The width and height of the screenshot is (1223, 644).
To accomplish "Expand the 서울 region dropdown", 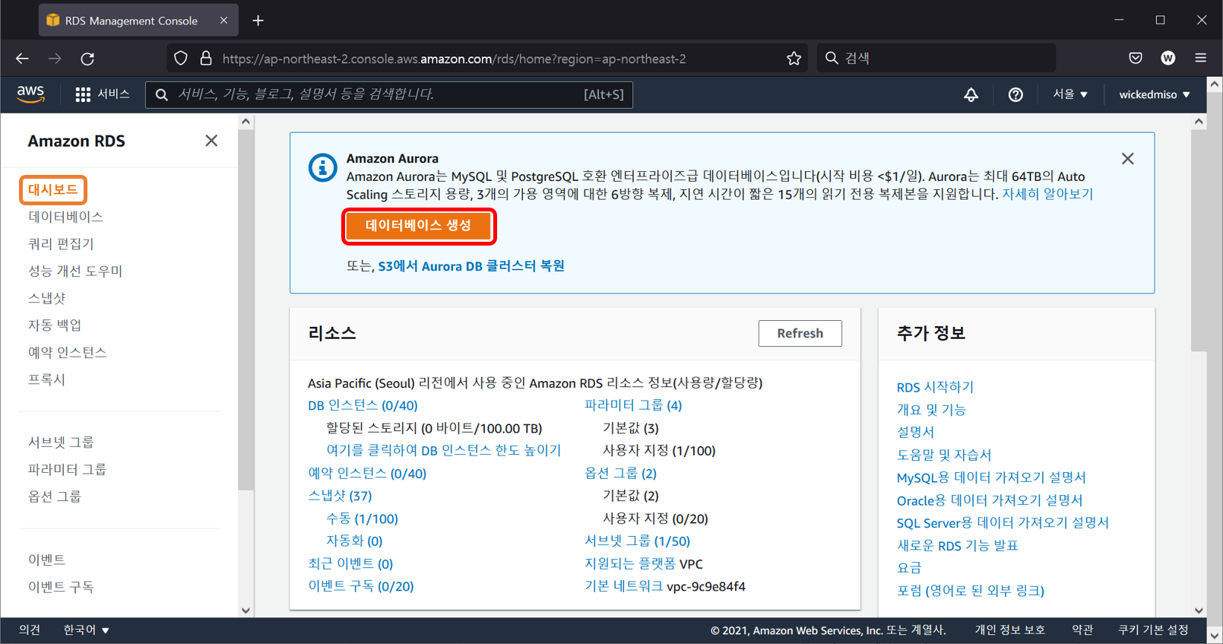I will 1069,94.
